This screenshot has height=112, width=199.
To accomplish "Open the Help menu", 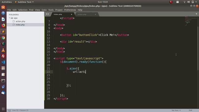I will pos(80,10).
